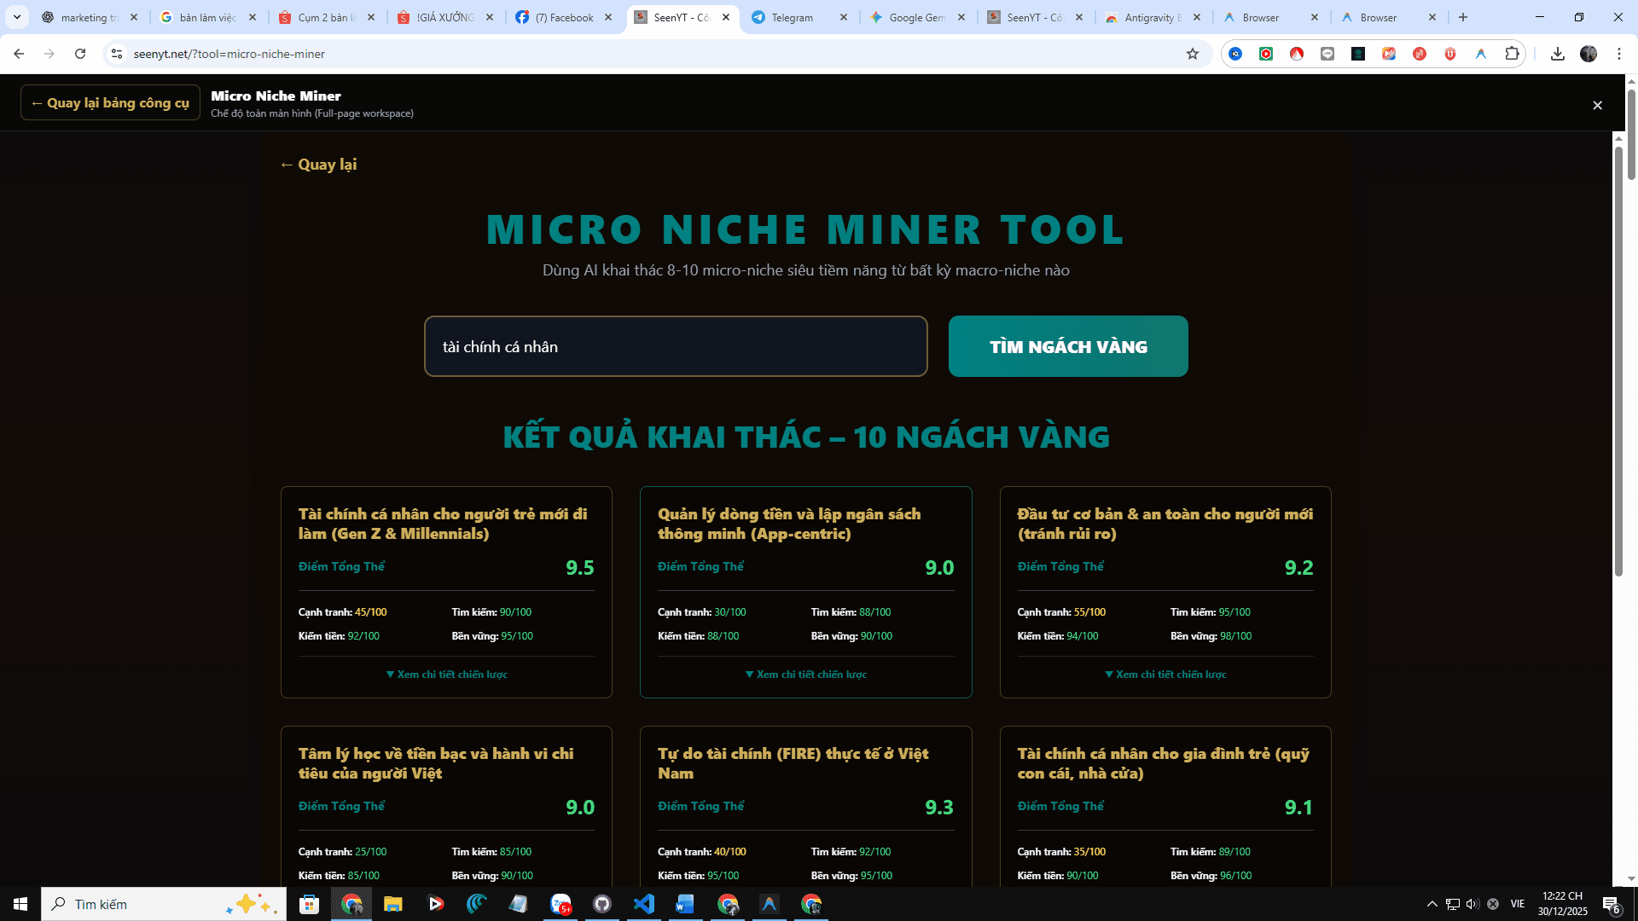Open Chrome downloads icon
Screen dimensions: 1638x921
pos(1557,54)
